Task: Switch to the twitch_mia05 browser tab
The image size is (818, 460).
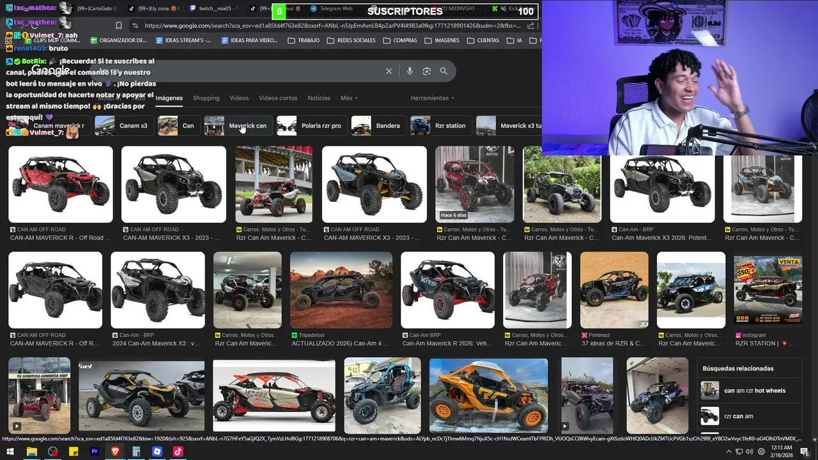Action: [214, 9]
